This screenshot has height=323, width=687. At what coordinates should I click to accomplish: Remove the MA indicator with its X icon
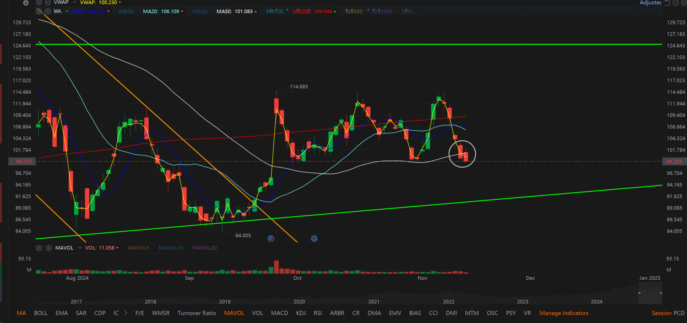click(x=48, y=11)
